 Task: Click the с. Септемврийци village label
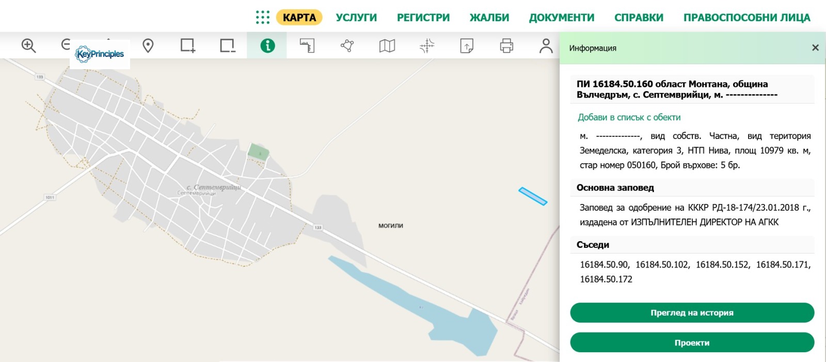(213, 187)
